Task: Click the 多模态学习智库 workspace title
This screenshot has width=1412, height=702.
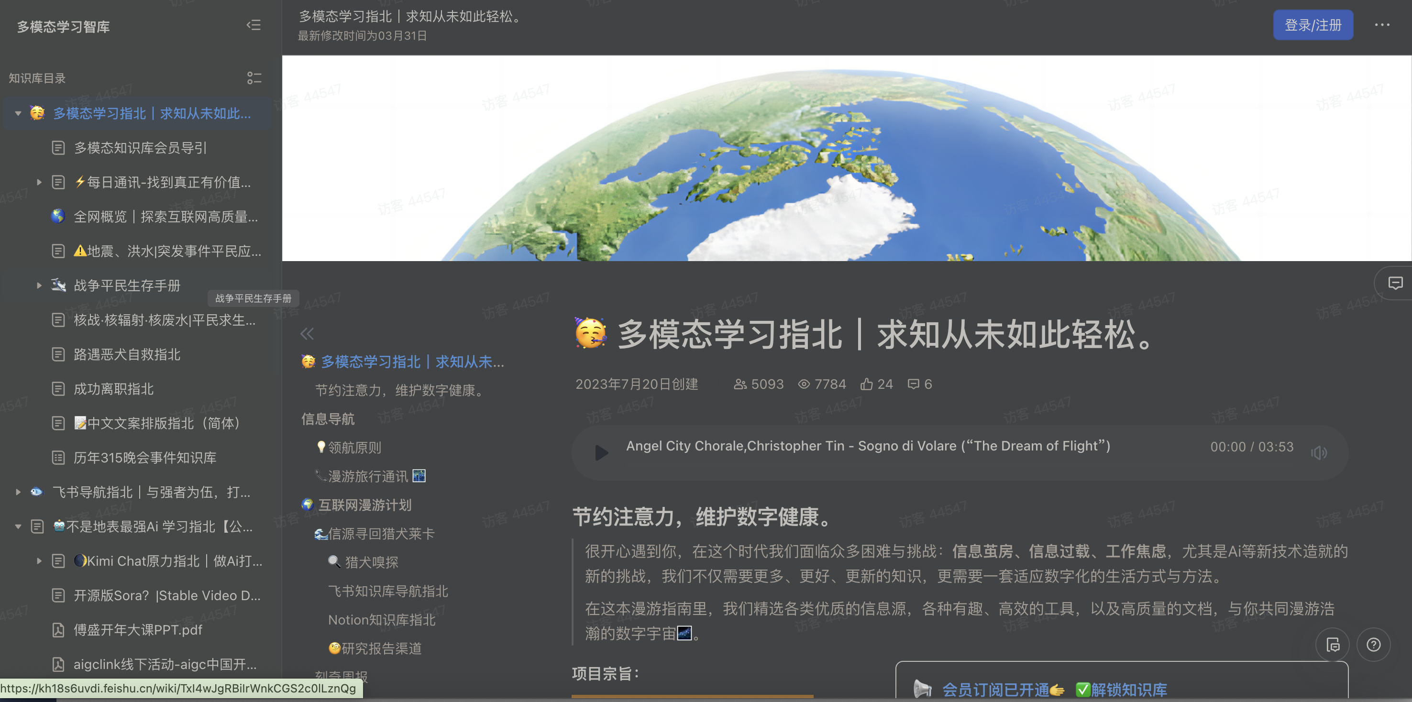Action: tap(63, 26)
